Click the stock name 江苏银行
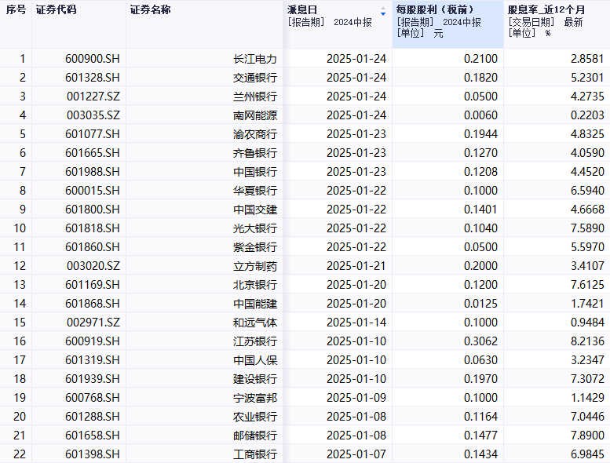The image size is (610, 463). tap(255, 341)
